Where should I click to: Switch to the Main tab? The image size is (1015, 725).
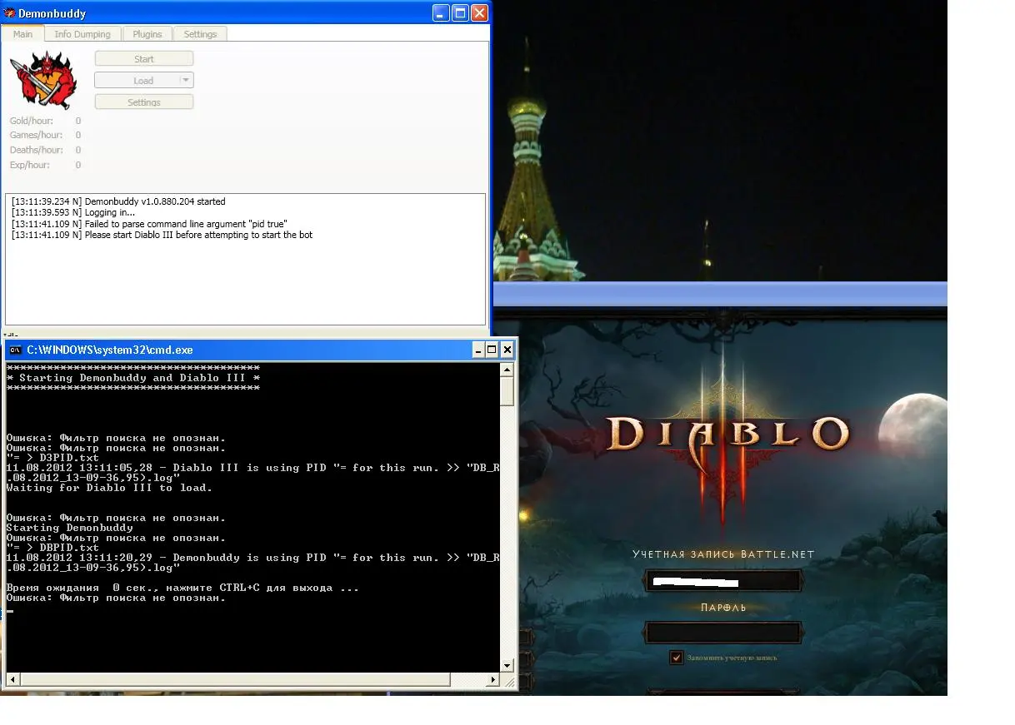22,33
